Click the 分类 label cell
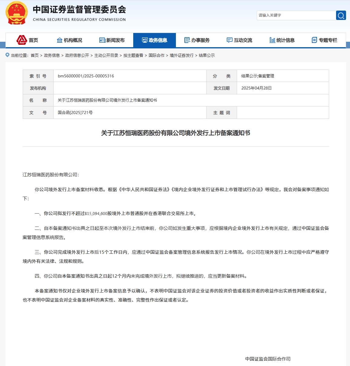The height and width of the screenshot is (366, 350). [x=222, y=76]
